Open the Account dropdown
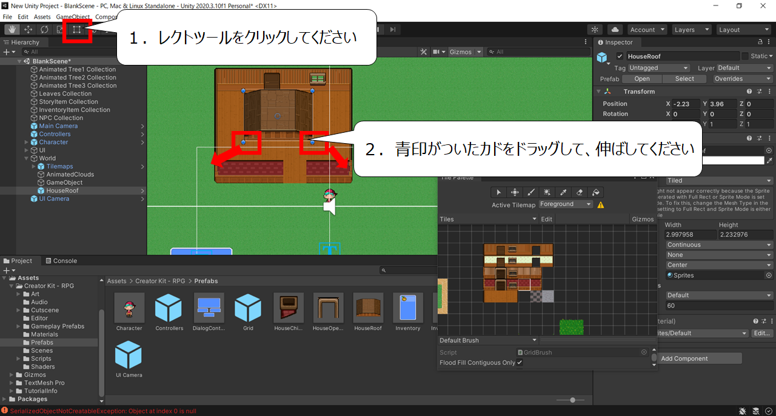776x416 pixels. pyautogui.click(x=647, y=30)
